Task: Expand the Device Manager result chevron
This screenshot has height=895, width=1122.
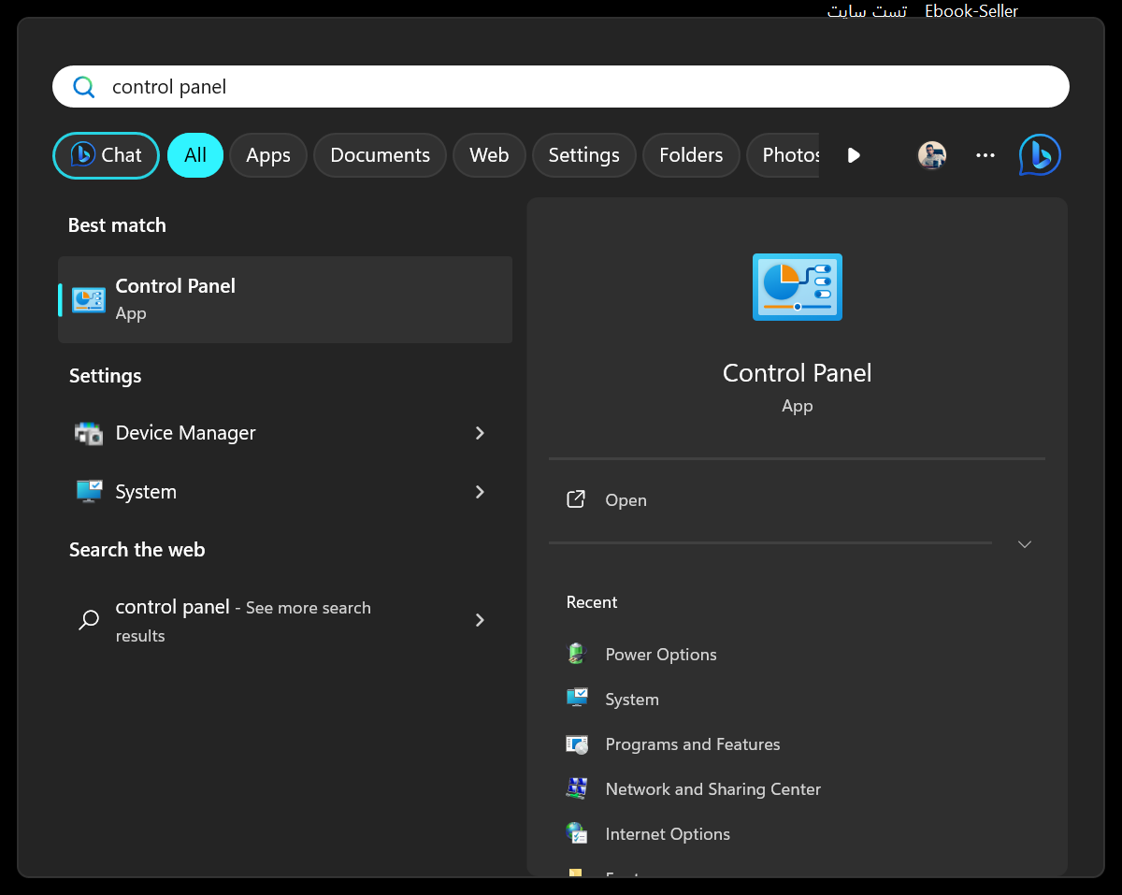Action: click(x=480, y=433)
